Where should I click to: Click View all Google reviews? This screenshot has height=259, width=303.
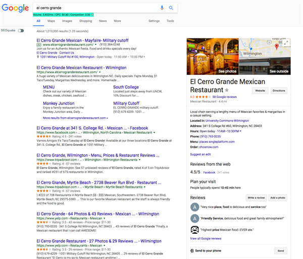click(206, 238)
